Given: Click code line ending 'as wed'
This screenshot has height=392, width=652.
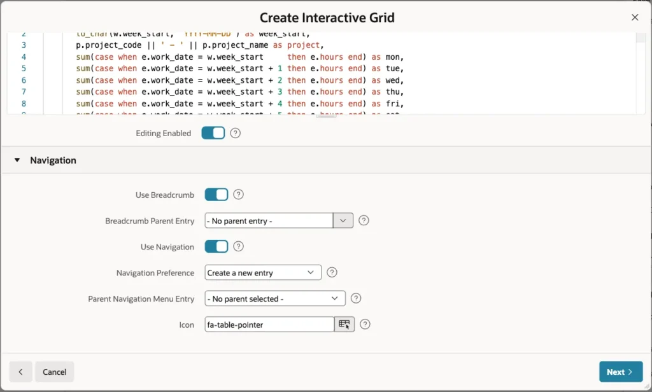Looking at the screenshot, I should pyautogui.click(x=240, y=80).
